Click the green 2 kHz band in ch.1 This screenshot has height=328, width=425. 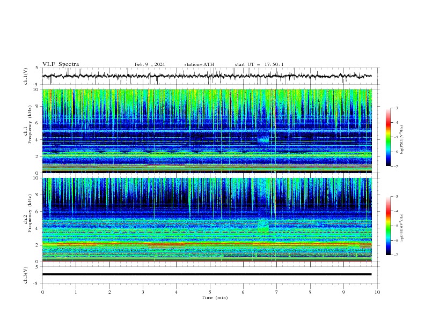click(x=207, y=155)
